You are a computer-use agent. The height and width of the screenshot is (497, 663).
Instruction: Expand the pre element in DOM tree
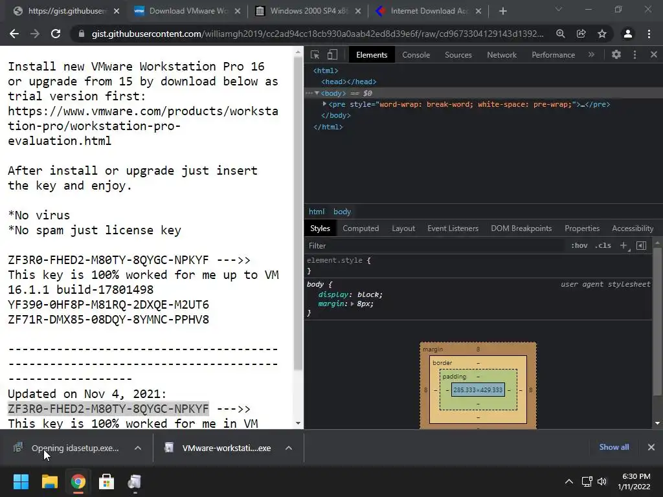[x=324, y=104]
